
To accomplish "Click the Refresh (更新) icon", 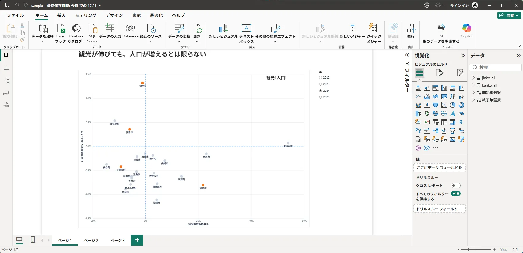I will (x=197, y=28).
